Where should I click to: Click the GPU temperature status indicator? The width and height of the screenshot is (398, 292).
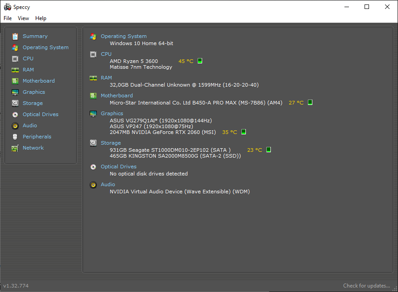click(244, 132)
